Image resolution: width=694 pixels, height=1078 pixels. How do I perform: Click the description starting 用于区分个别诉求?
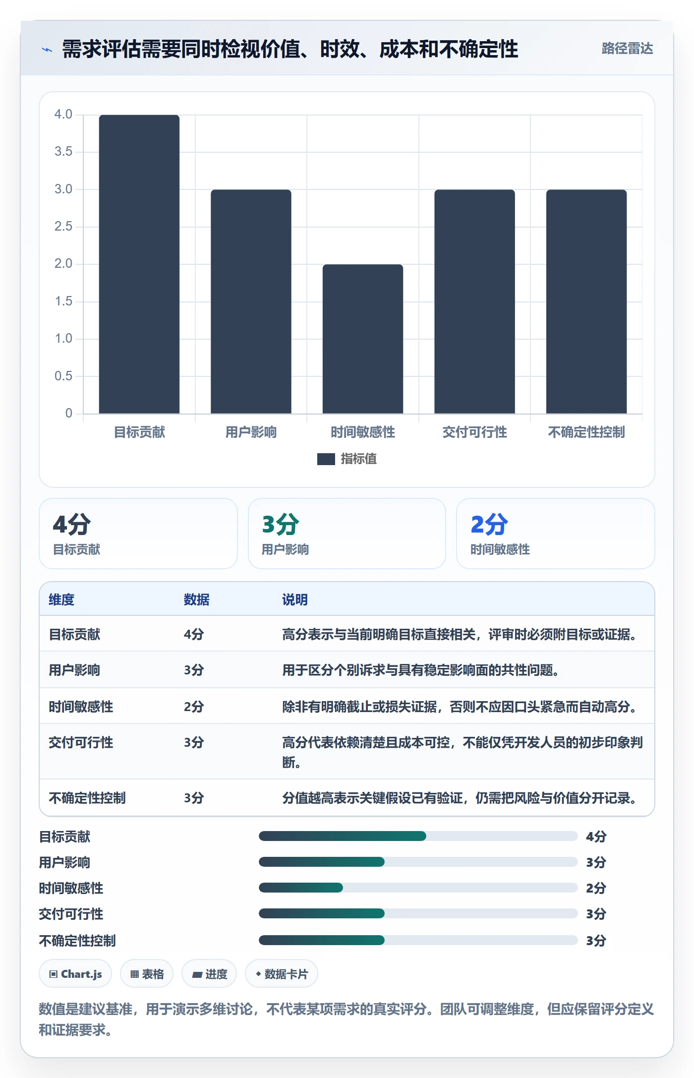(420, 670)
